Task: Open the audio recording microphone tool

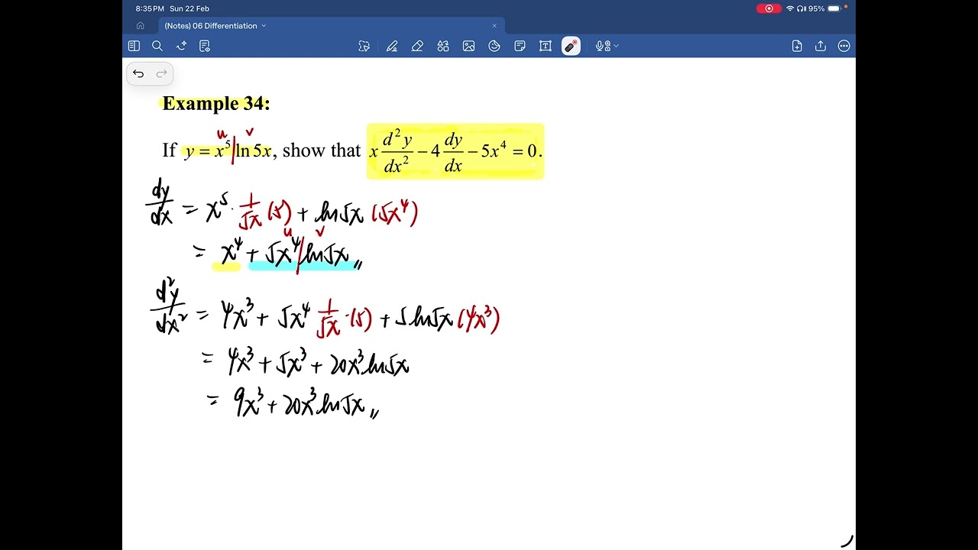Action: 602,46
